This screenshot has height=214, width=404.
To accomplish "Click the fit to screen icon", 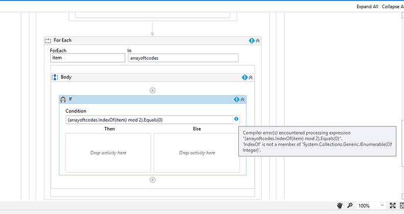I will tap(393, 205).
